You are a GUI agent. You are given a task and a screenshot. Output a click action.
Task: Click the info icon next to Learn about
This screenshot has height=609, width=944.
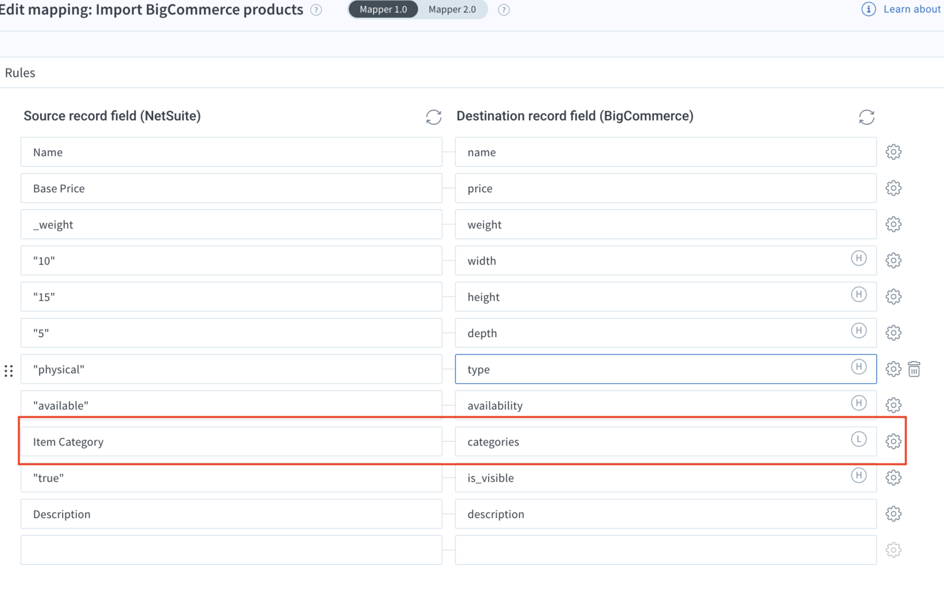point(868,9)
